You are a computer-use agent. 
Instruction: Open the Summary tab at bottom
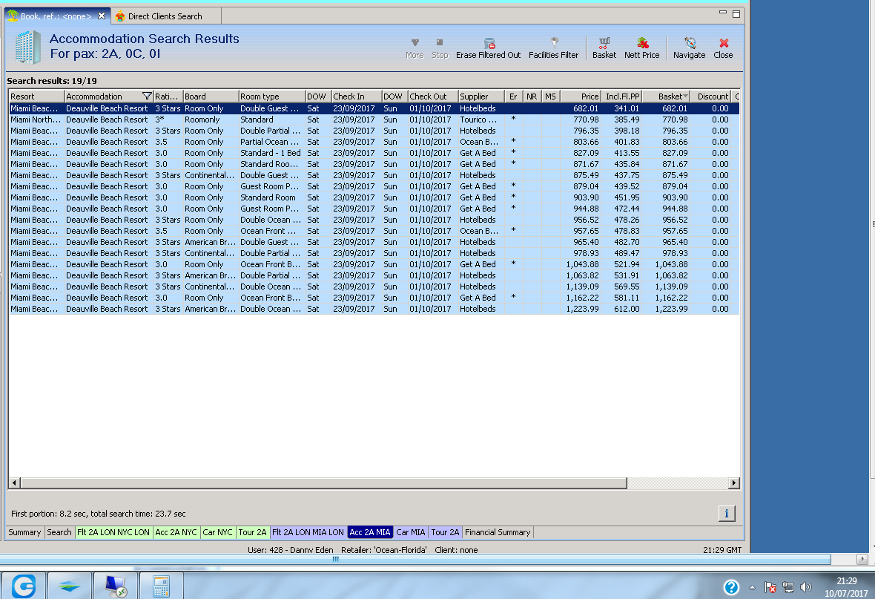24,532
